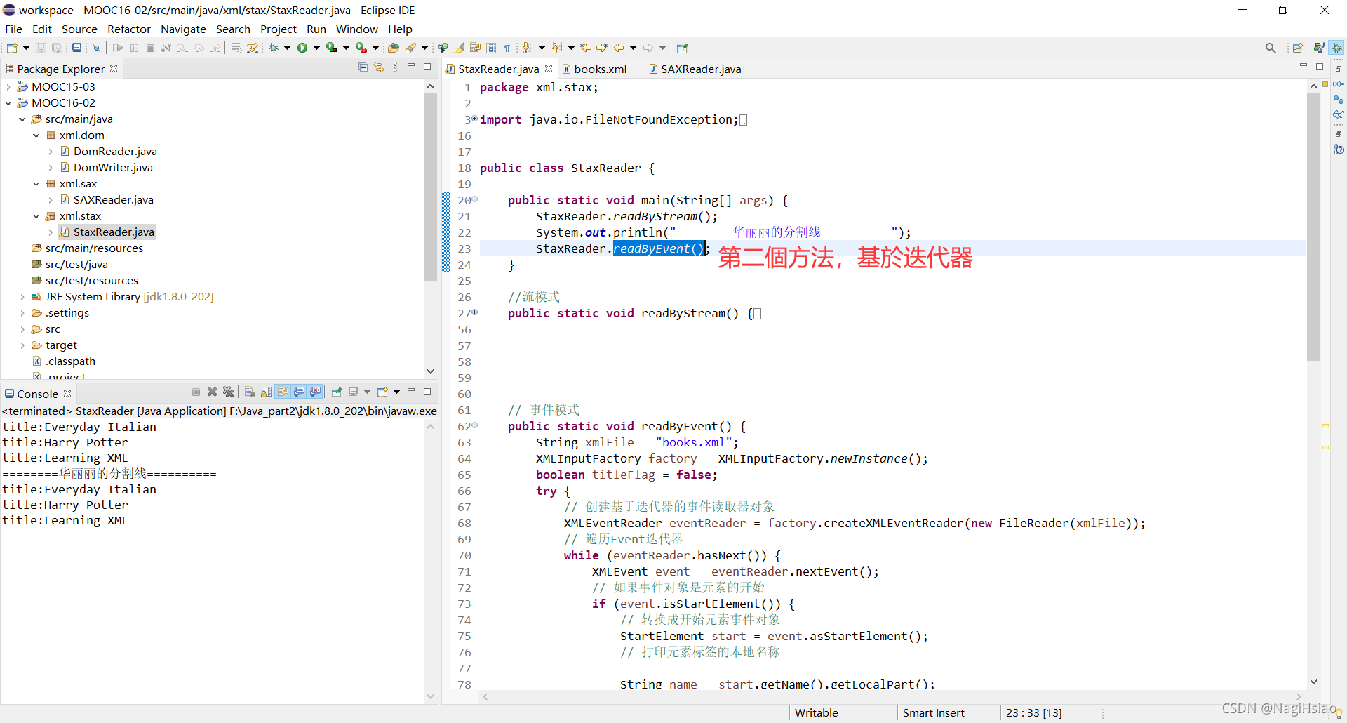Go to Last Edit Location icon
The width and height of the screenshot is (1347, 723).
(x=586, y=48)
